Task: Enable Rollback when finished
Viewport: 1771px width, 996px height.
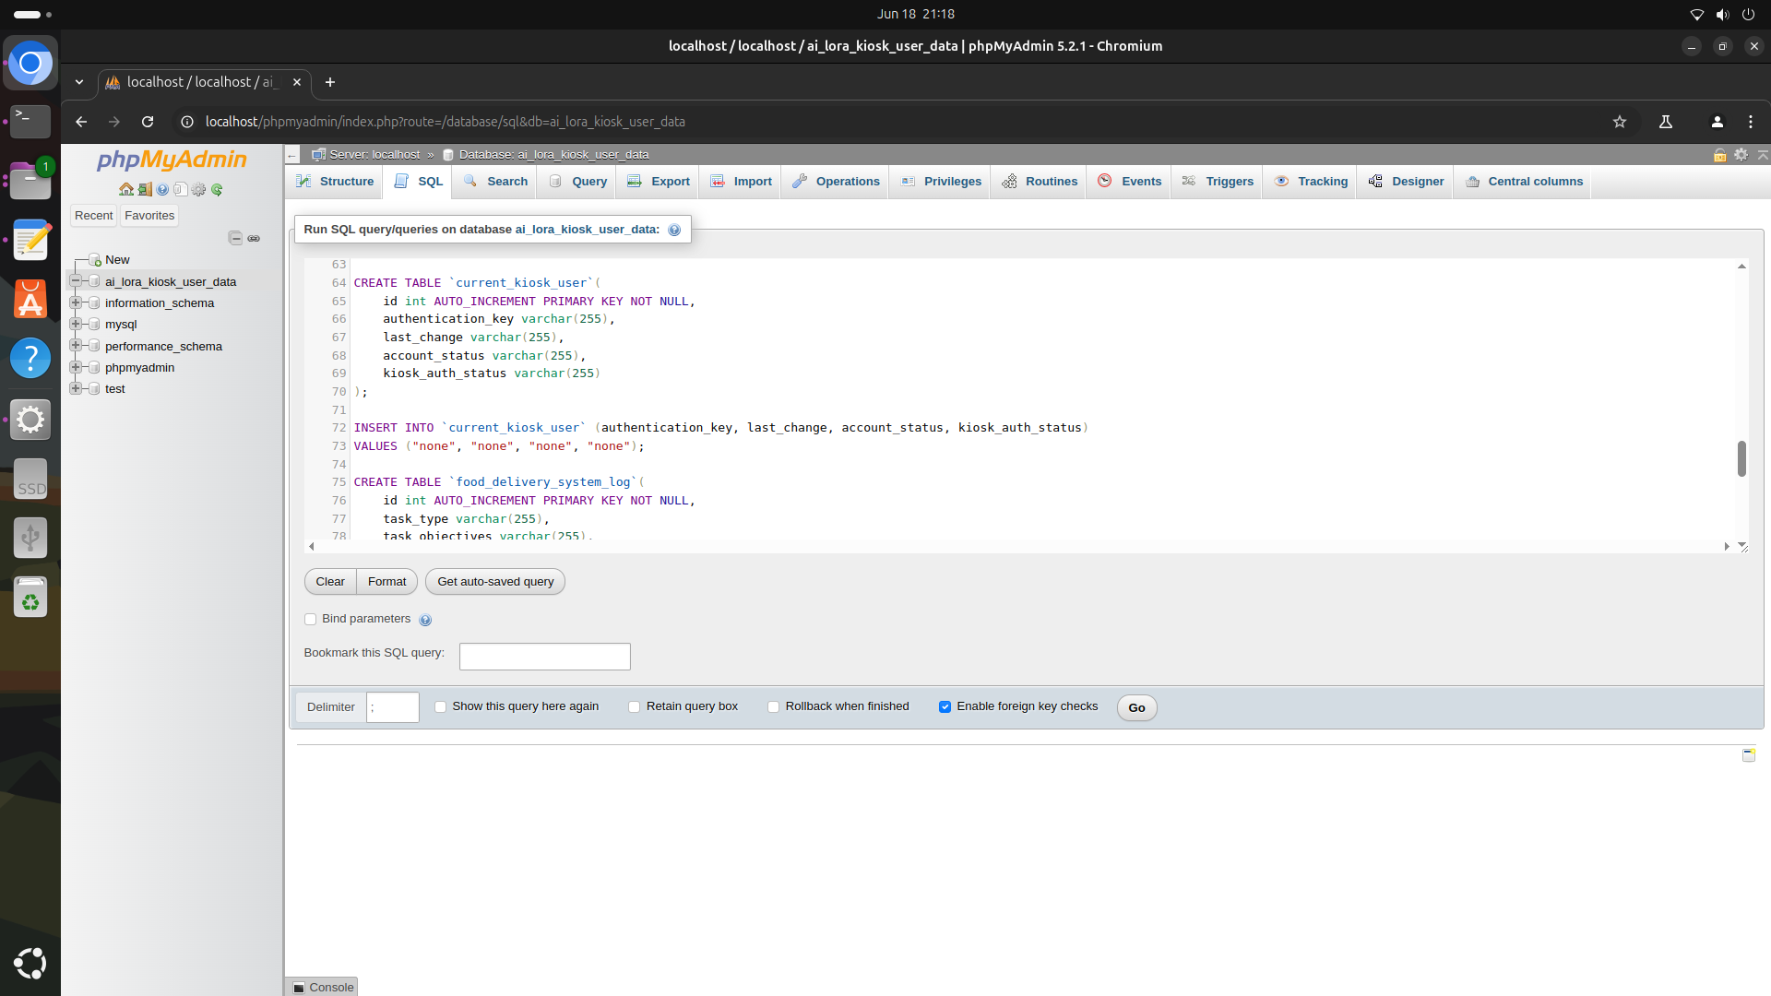Action: click(773, 707)
